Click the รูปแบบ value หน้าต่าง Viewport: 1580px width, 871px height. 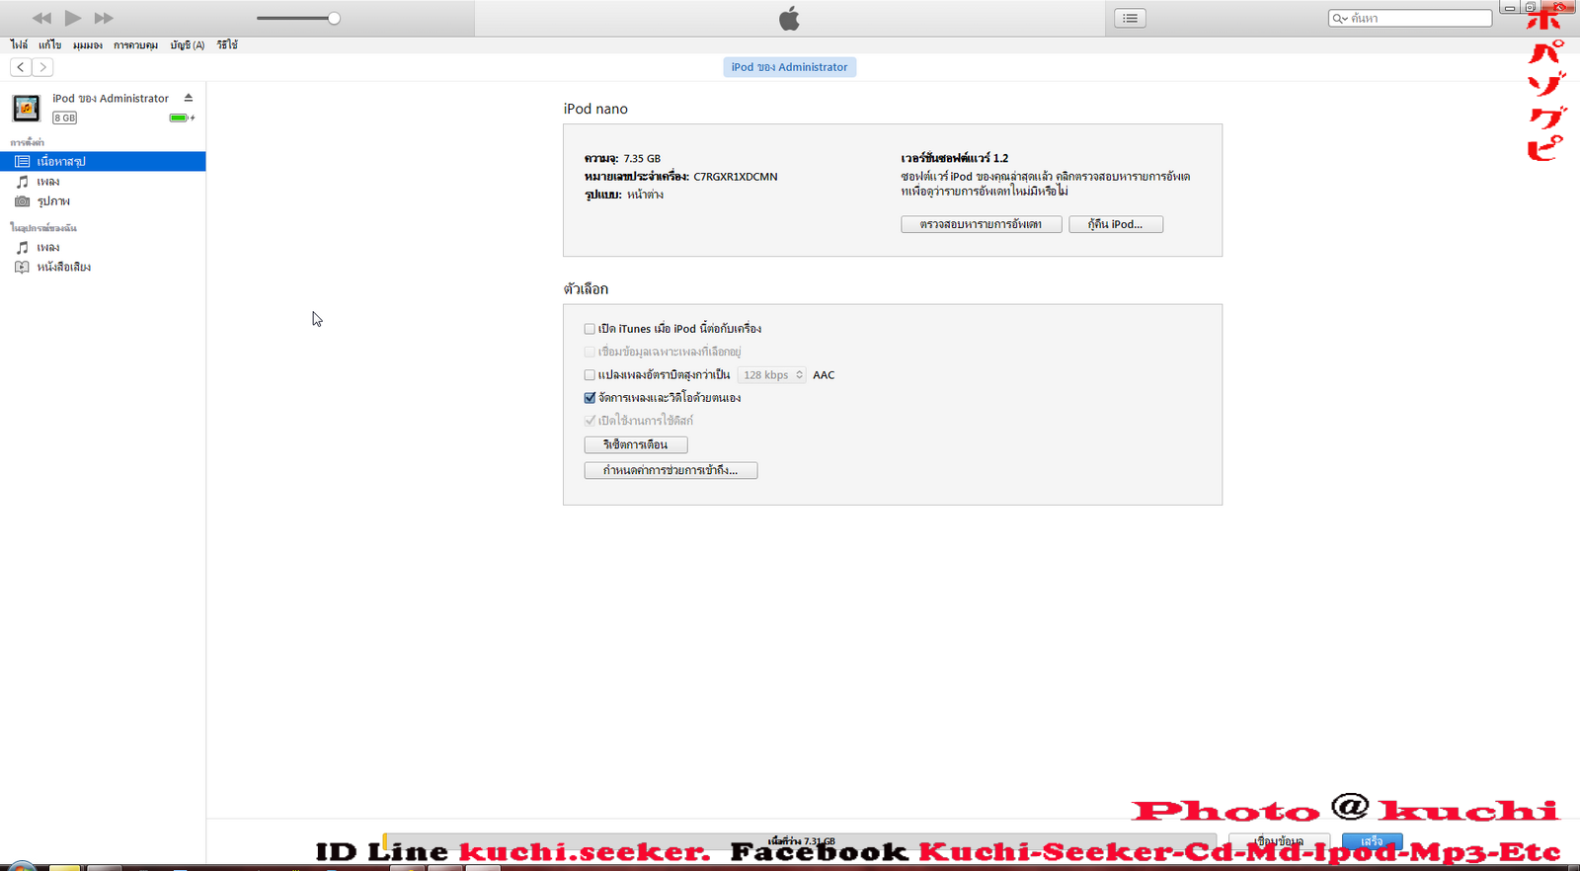point(645,196)
